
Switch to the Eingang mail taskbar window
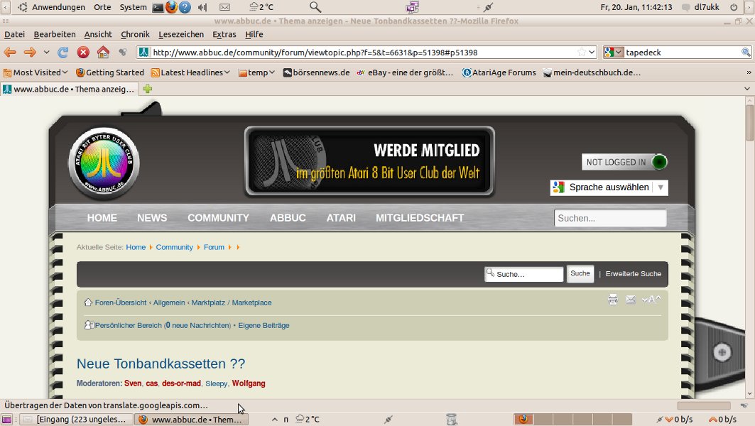pos(75,420)
